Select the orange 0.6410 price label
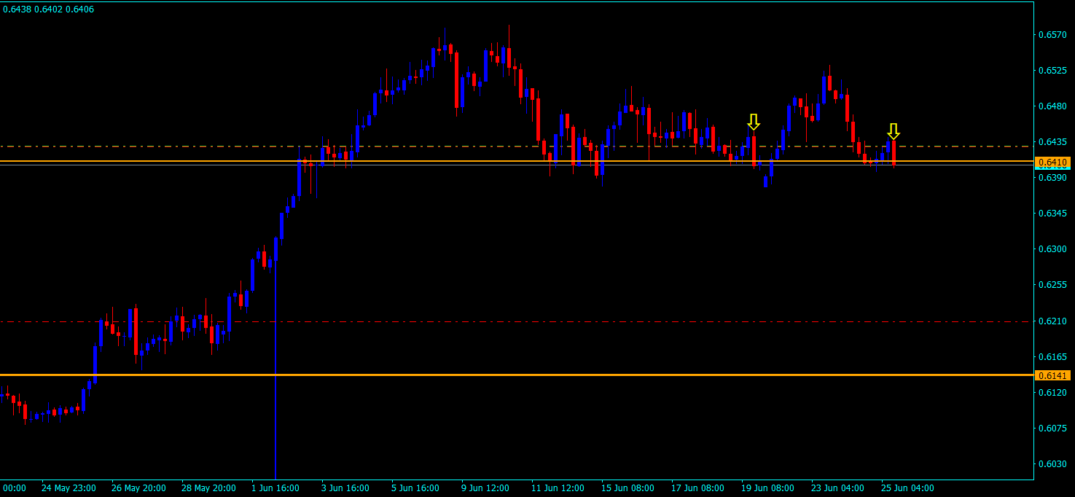The image size is (1075, 497). (x=1052, y=162)
